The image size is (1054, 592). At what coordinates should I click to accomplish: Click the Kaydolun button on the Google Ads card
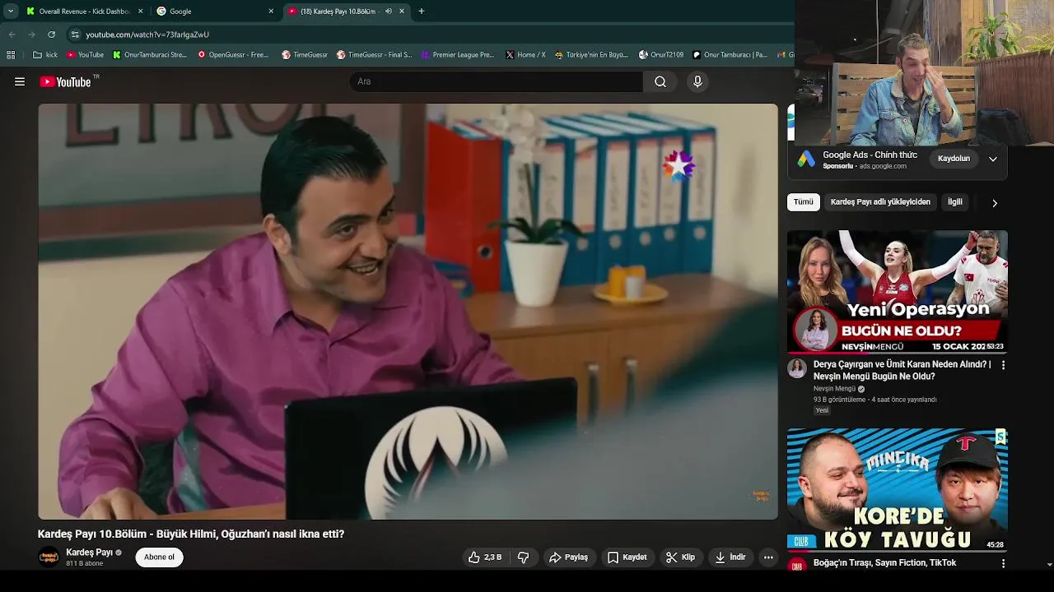[954, 159]
